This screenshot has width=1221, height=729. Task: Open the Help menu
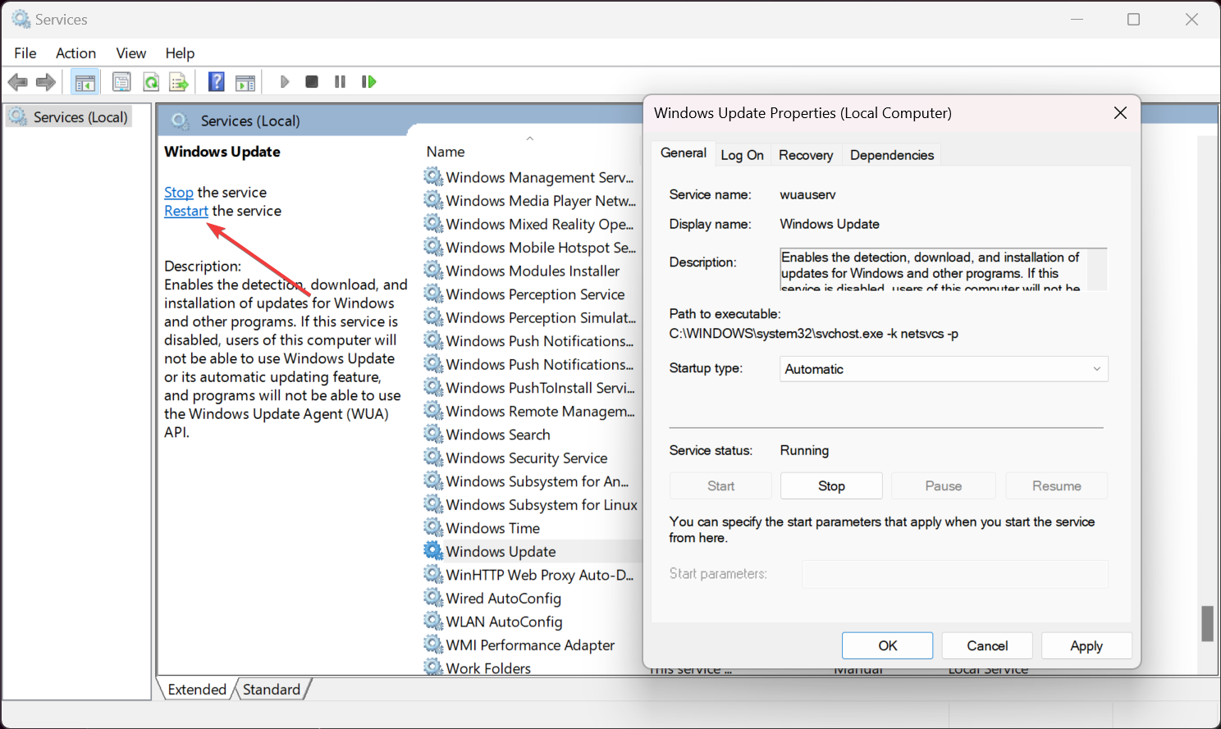click(x=180, y=52)
